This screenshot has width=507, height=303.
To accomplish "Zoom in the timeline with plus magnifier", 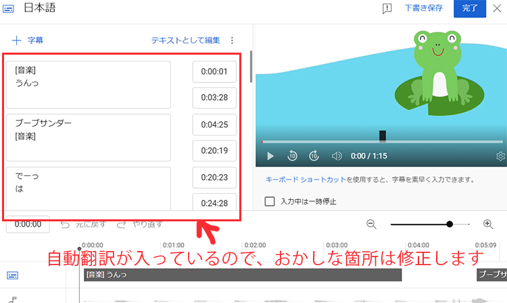I will (x=488, y=224).
